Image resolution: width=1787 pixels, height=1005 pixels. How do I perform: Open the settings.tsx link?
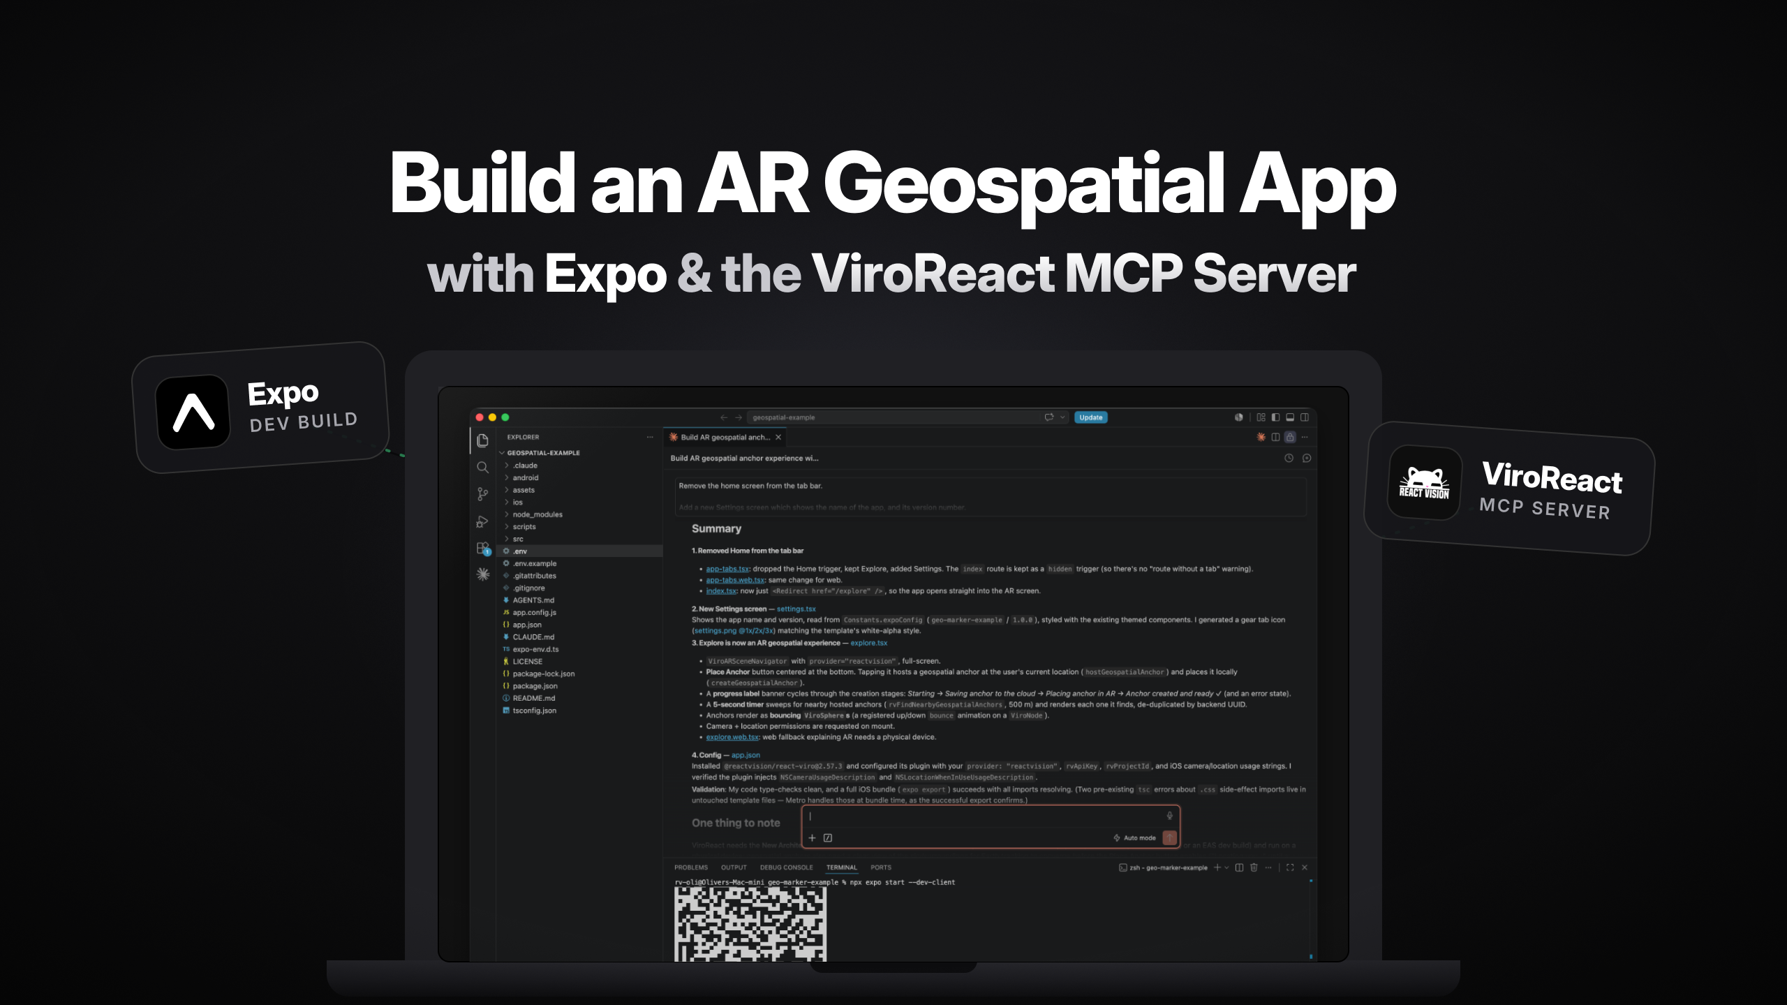tap(796, 609)
